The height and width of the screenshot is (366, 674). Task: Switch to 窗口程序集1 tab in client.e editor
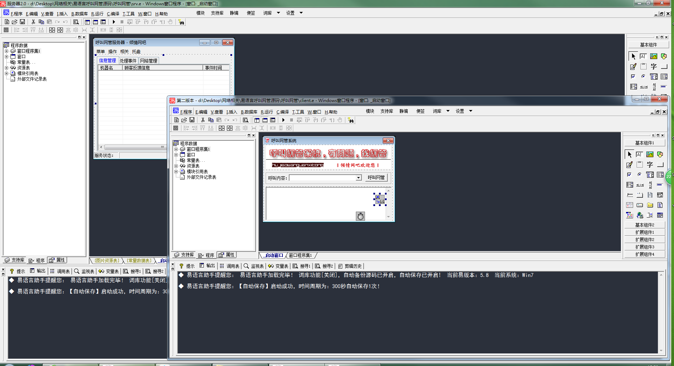click(x=300, y=255)
